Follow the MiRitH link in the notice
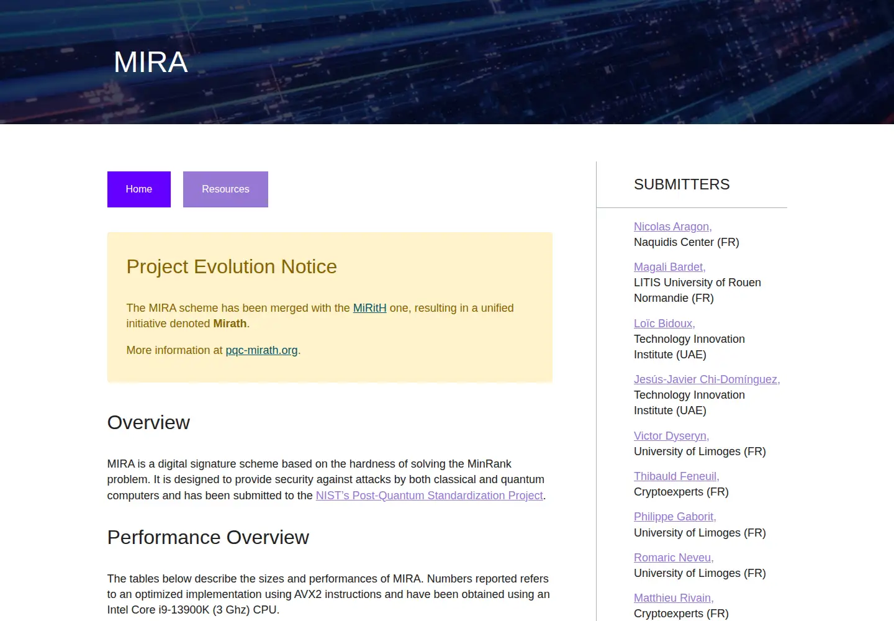894x621 pixels. coord(369,308)
